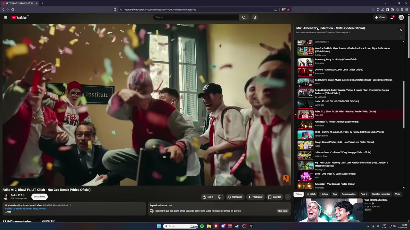Select the Todos filter chip
This screenshot has width=410, height=230.
click(x=299, y=194)
